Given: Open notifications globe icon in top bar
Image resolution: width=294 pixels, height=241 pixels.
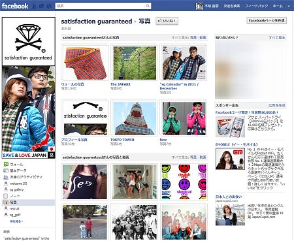Looking at the screenshot, I should (x=49, y=6).
